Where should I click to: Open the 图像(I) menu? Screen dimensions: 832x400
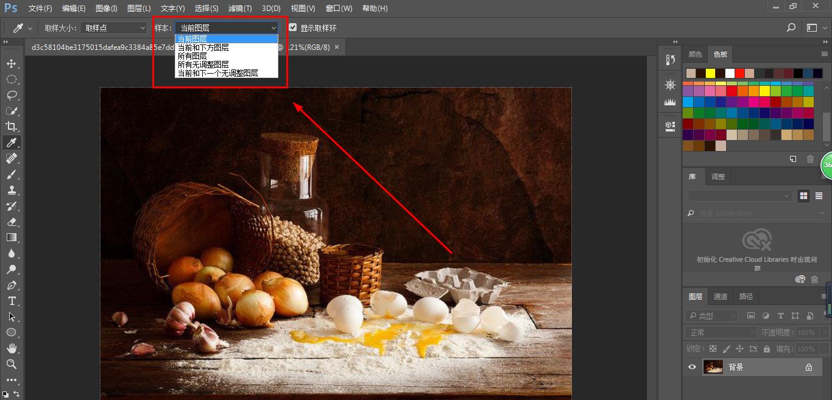coord(106,9)
